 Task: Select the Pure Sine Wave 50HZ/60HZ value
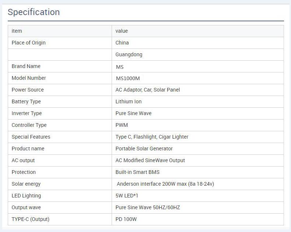(148, 207)
